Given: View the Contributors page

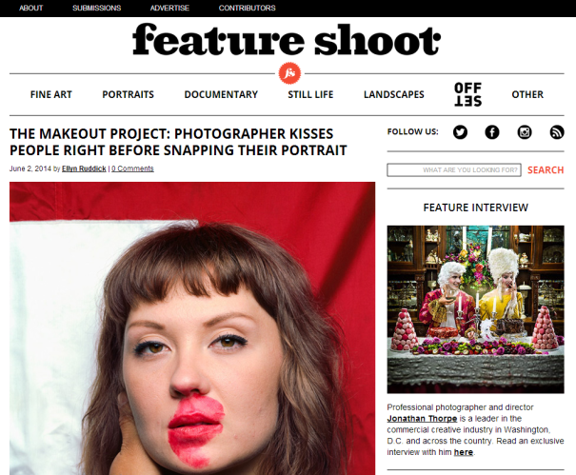Looking at the screenshot, I should [x=247, y=8].
